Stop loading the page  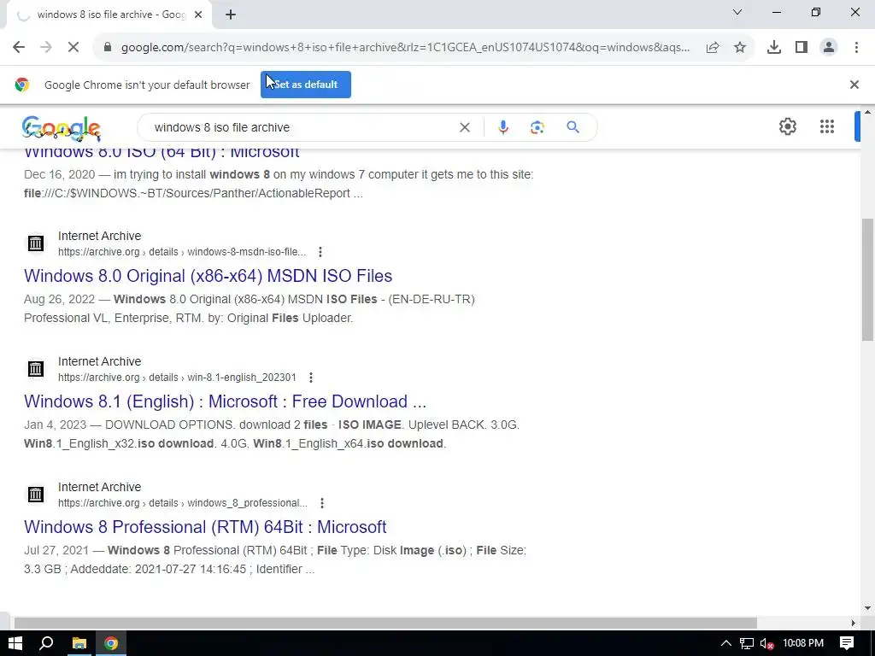[x=73, y=48]
